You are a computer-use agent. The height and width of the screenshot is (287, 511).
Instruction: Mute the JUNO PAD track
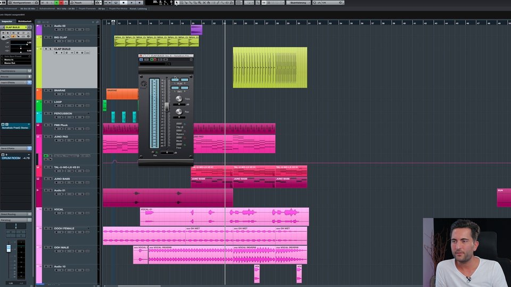pos(46,137)
